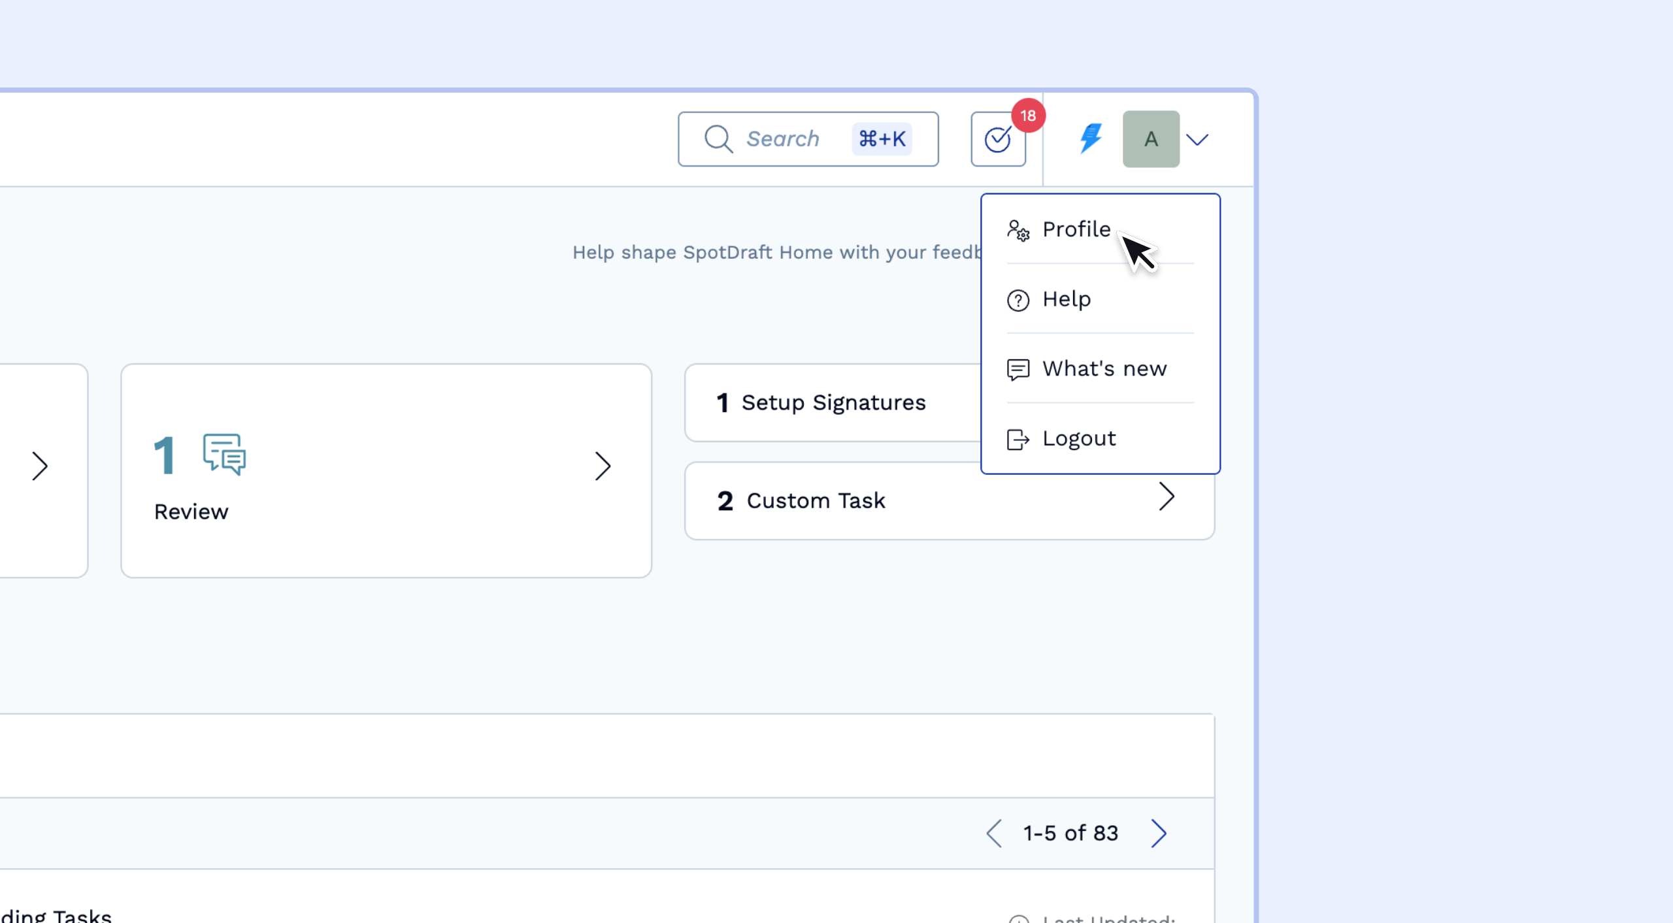Choose What's new menu entry

coord(1104,369)
